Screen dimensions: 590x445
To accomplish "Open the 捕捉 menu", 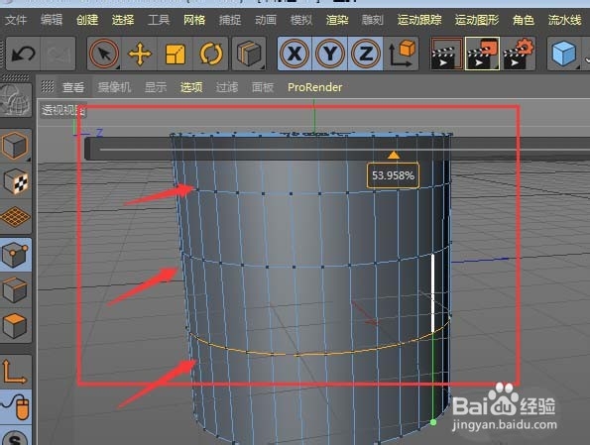I will [x=230, y=20].
